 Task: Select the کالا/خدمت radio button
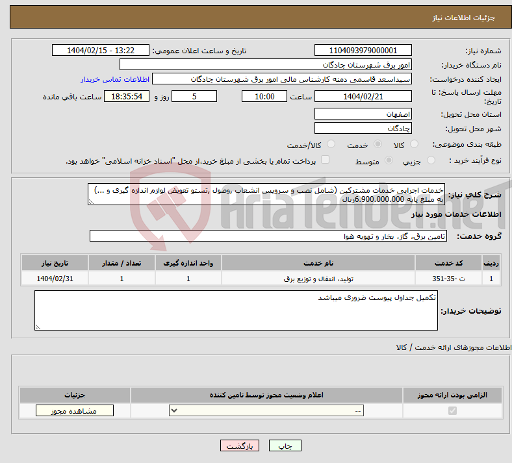pyautogui.click(x=331, y=144)
